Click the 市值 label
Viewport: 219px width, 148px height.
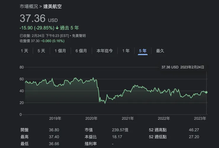tap(89, 130)
